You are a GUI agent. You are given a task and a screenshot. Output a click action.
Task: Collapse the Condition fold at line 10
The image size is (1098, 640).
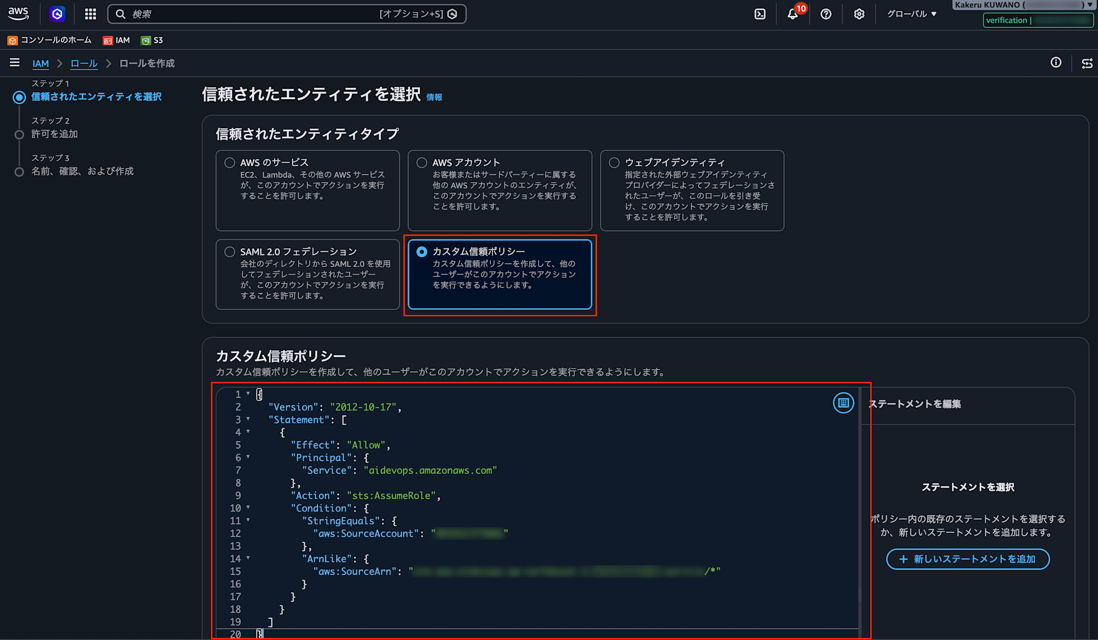[x=248, y=507]
